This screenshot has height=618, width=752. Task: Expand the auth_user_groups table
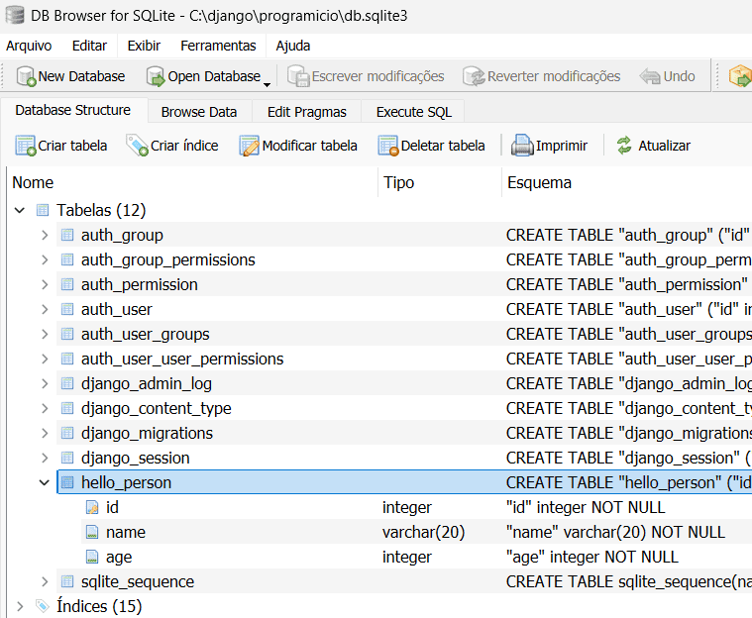pos(45,334)
